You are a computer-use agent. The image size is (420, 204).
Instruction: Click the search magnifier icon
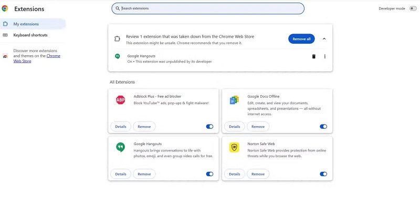[x=117, y=8]
